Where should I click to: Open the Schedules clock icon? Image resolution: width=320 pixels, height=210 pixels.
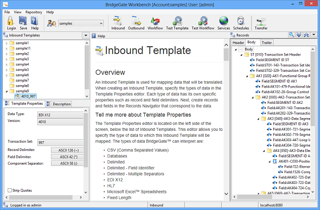(241, 20)
